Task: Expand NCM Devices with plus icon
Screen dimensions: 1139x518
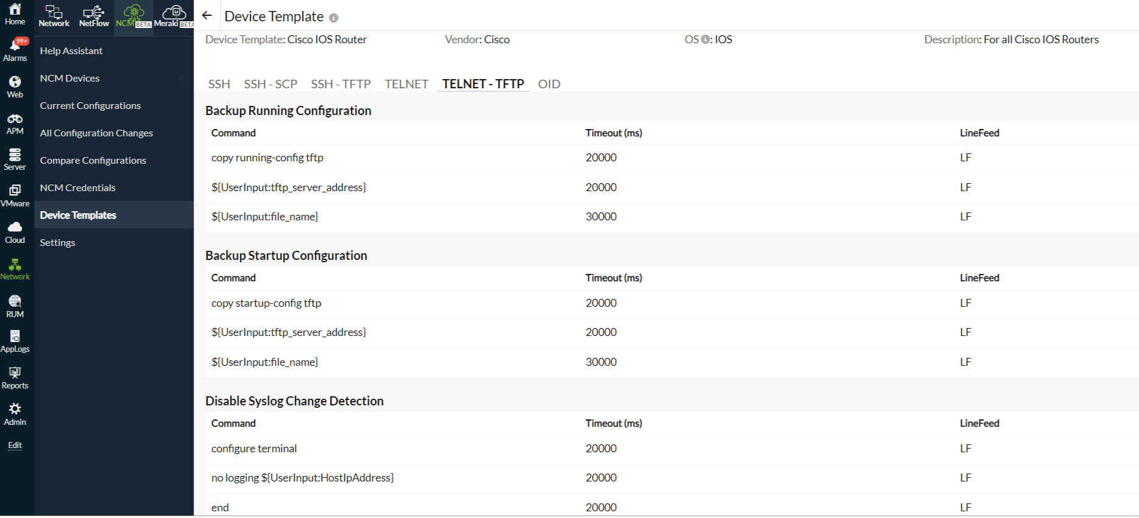Action: 181,78
